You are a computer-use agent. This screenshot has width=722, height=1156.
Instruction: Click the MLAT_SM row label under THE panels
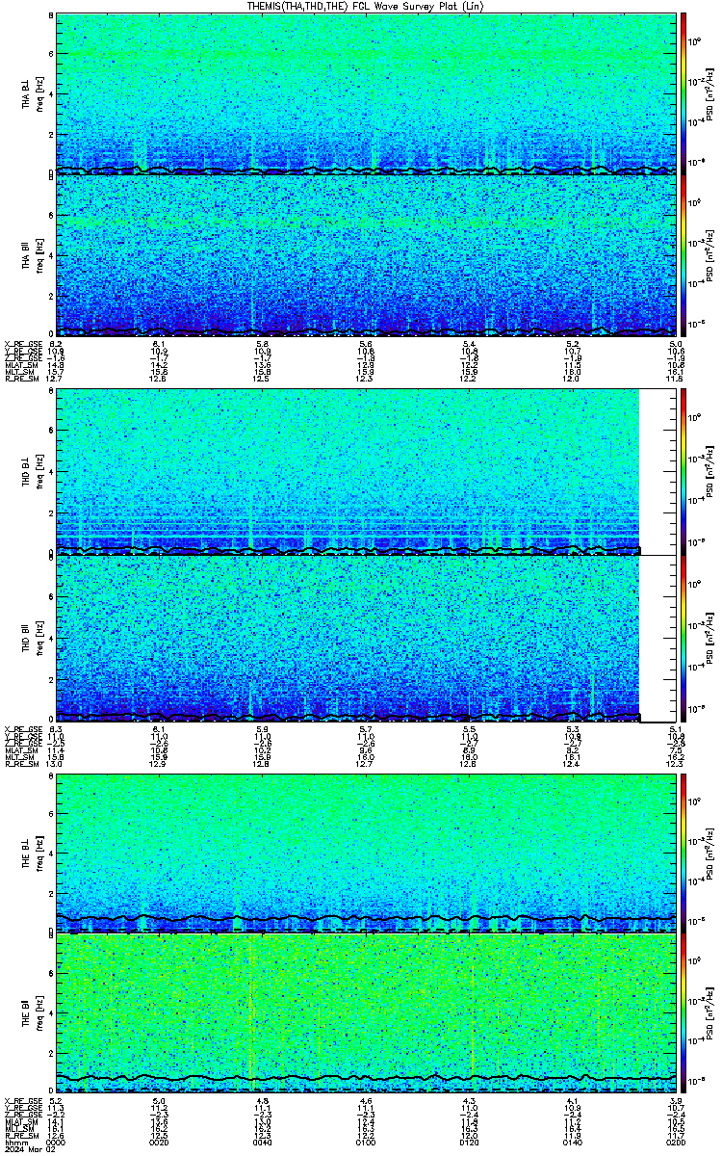[19, 1121]
